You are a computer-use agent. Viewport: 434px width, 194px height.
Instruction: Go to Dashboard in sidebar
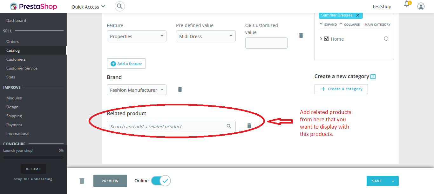tap(16, 21)
